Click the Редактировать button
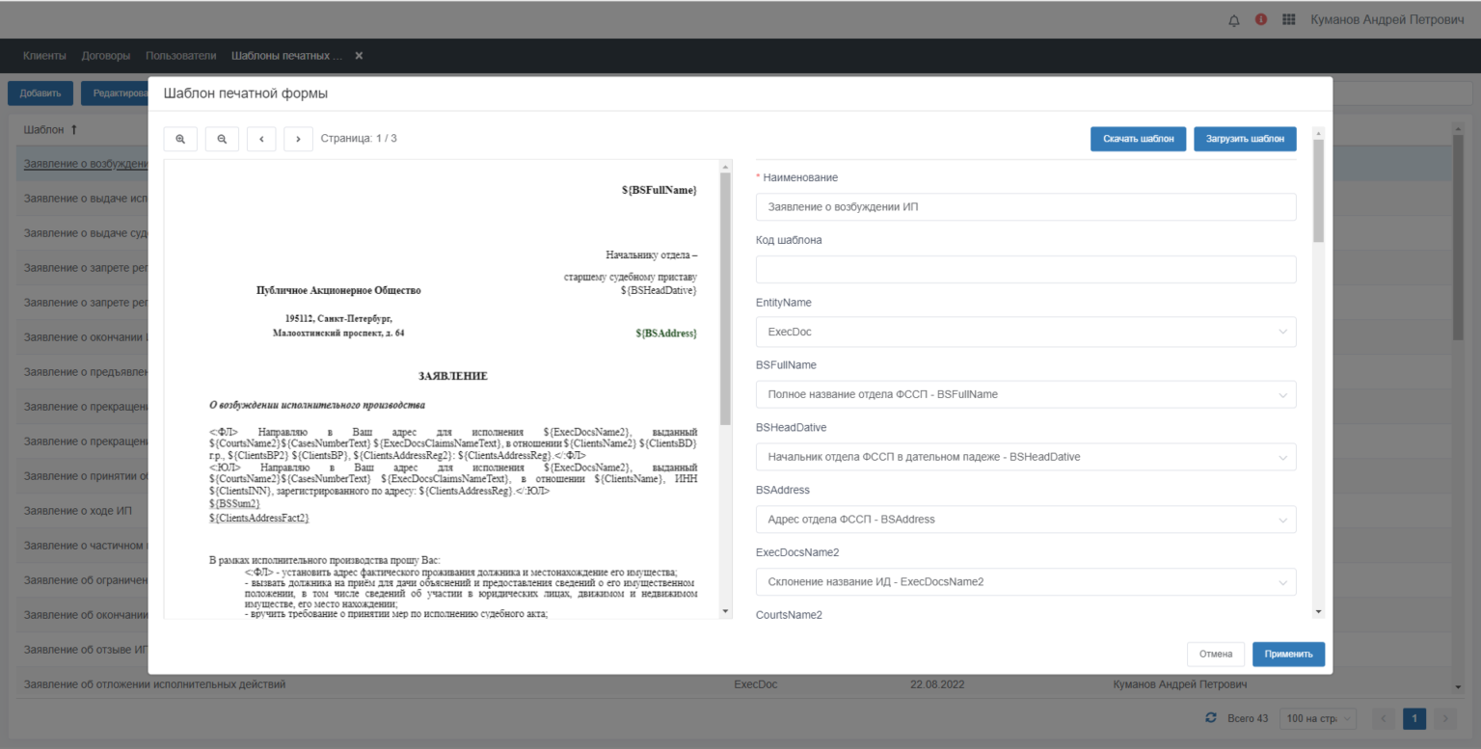1481x749 pixels. [x=116, y=94]
